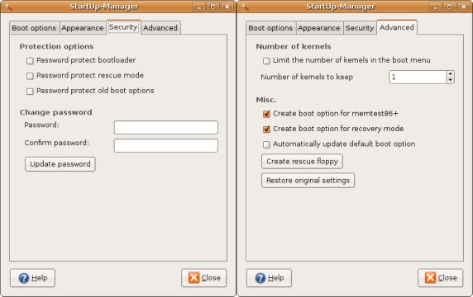Click the Misc. heading
The width and height of the screenshot is (473, 297).
point(266,100)
